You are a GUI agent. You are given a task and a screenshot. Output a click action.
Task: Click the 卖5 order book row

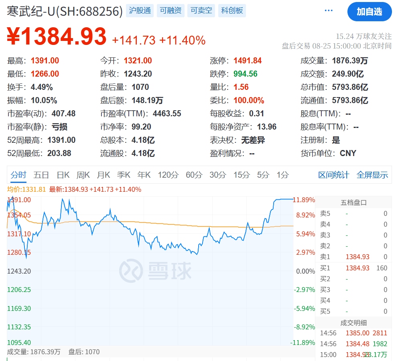353,213
